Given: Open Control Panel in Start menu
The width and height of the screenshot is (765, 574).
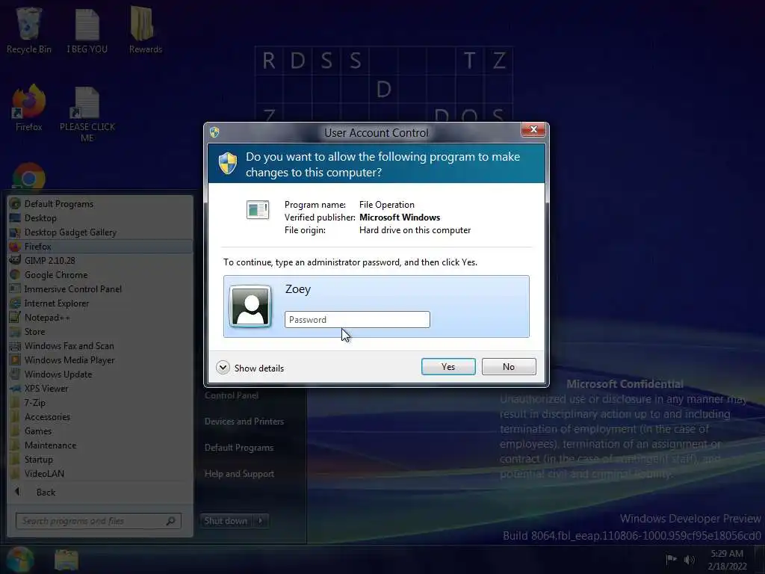Looking at the screenshot, I should (232, 395).
